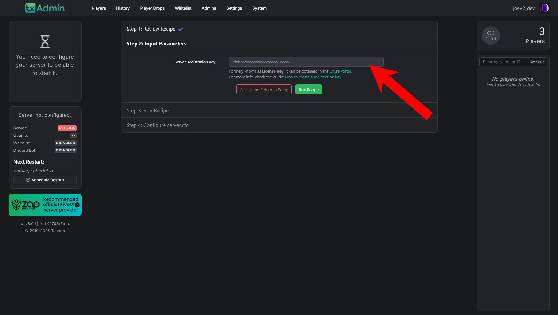Click the Discord Bot DISABLED badge

(x=66, y=150)
